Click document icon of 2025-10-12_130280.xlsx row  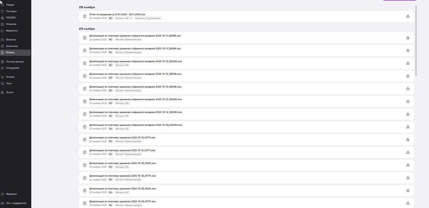click(85, 63)
